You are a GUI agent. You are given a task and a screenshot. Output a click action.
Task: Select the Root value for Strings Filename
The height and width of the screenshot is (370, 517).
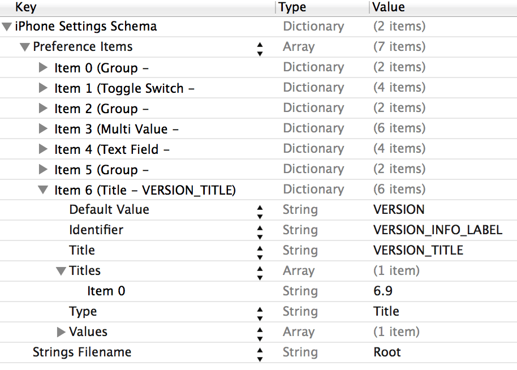[387, 352]
